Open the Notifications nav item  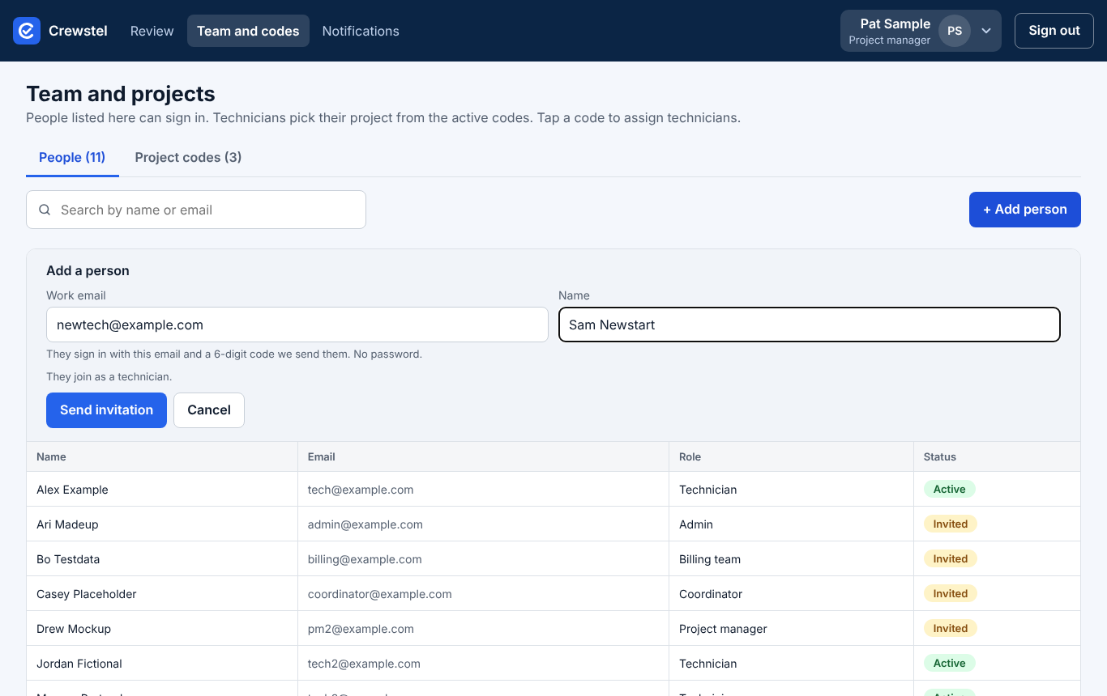tap(361, 31)
